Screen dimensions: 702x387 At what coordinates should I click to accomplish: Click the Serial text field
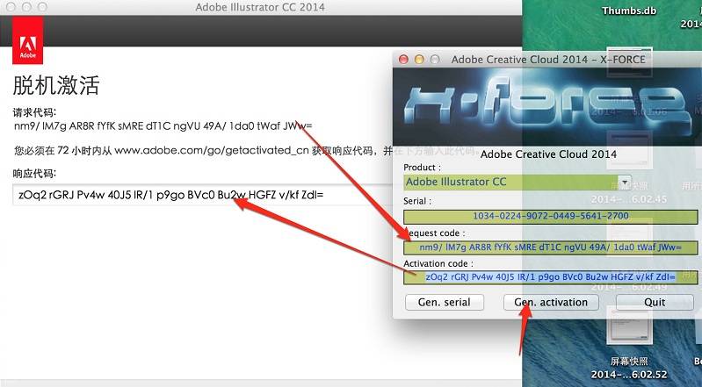coord(549,216)
